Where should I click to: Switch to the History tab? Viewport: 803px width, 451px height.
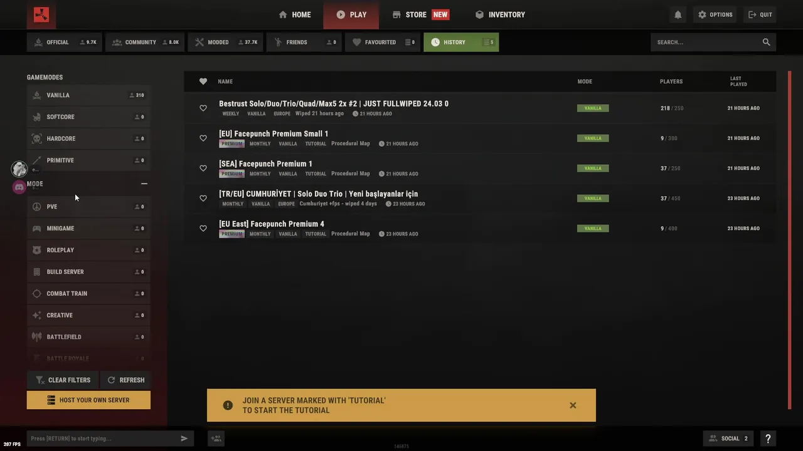click(x=461, y=42)
